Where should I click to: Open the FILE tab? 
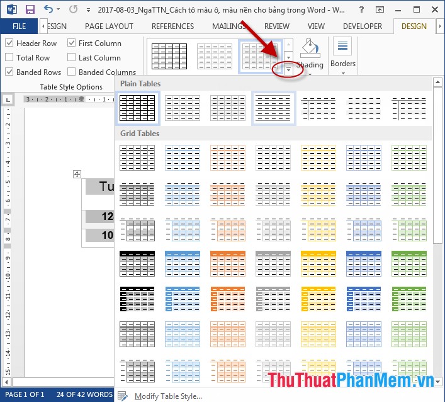(x=19, y=26)
